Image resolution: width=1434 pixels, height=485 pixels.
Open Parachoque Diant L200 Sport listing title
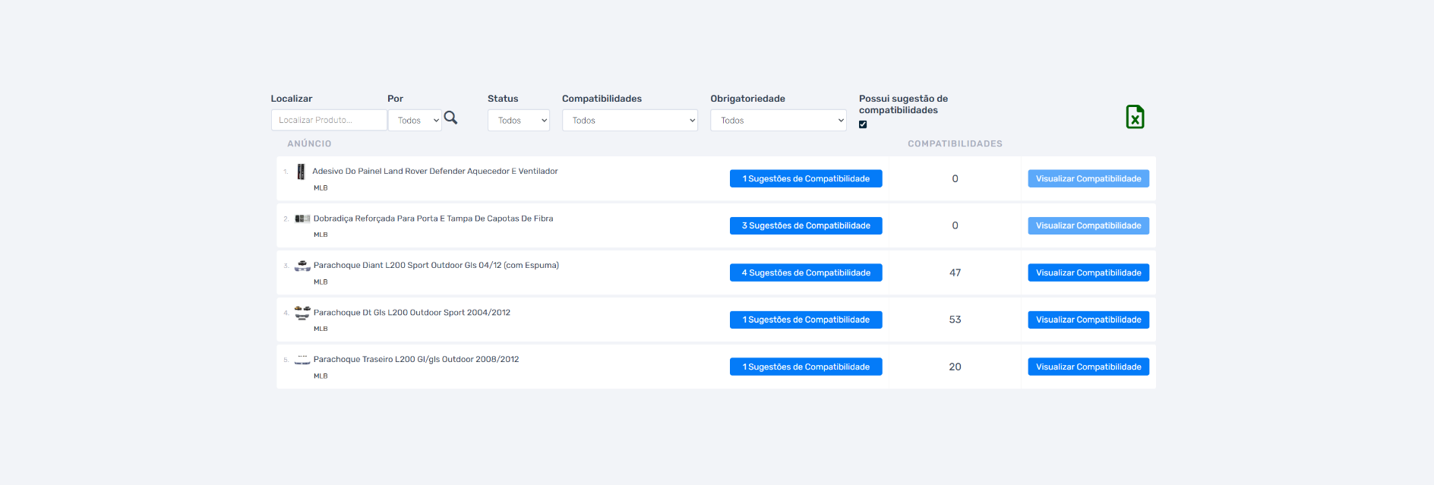pyautogui.click(x=436, y=266)
